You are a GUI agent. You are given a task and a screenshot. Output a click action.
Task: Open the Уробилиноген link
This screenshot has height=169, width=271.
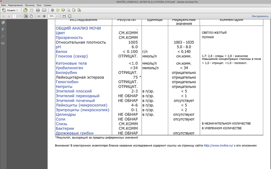pos(69,68)
